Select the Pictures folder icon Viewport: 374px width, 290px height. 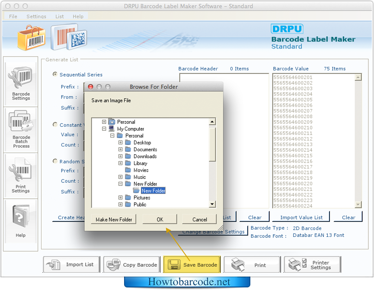pos(128,198)
